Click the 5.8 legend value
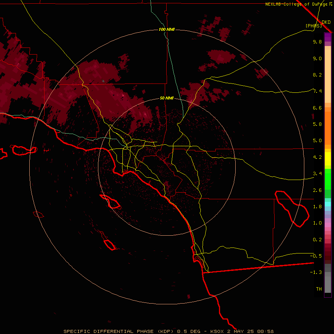 click(x=317, y=124)
